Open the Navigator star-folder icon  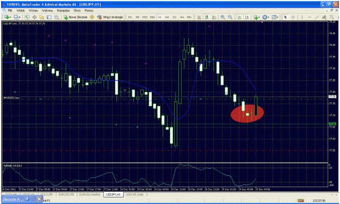pyautogui.click(x=42, y=17)
